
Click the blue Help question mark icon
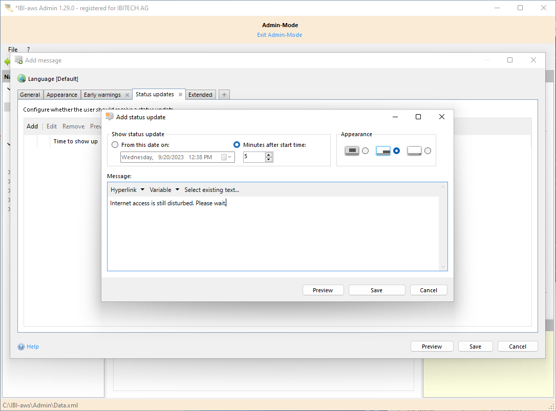point(21,347)
